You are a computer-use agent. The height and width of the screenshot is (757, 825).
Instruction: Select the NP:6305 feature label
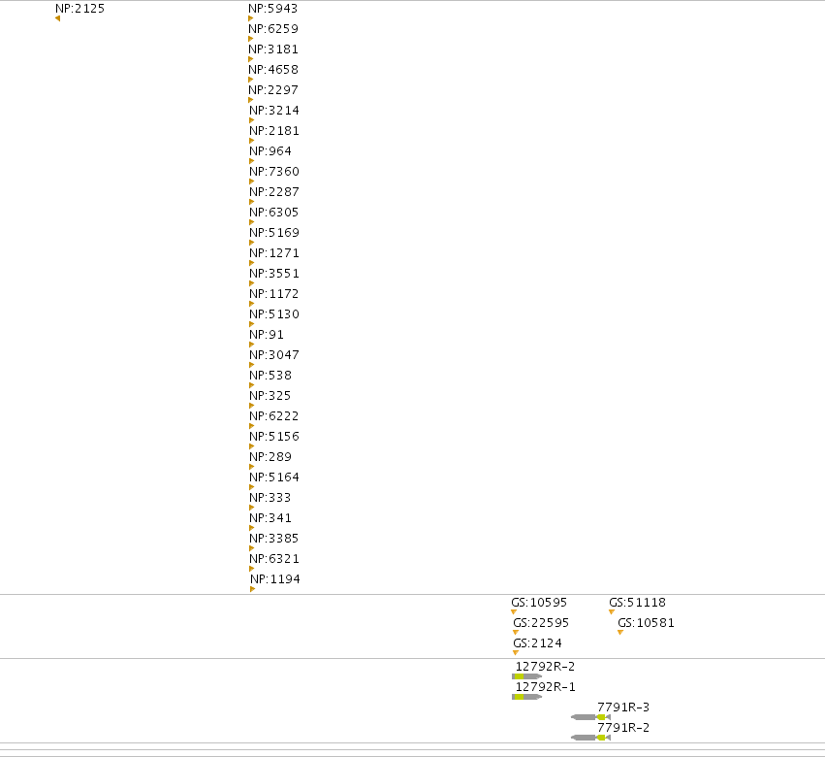(x=274, y=213)
